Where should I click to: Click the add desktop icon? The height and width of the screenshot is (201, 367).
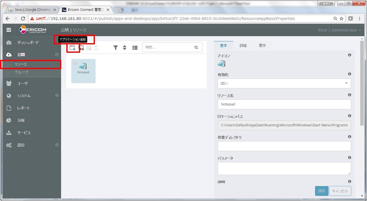[x=81, y=48]
